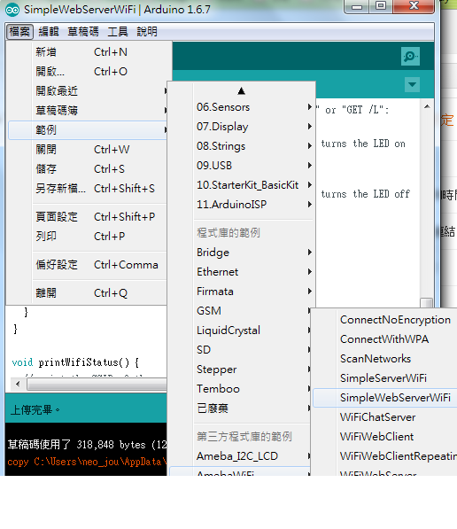The width and height of the screenshot is (457, 529).
Task: Open the 說明 menu
Action: [x=147, y=32]
